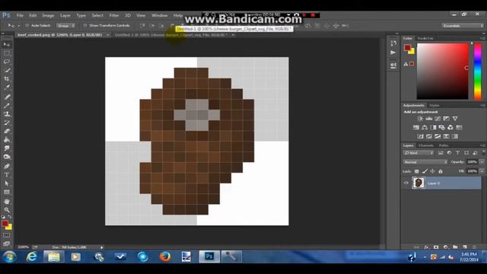The width and height of the screenshot is (487, 274).
Task: Select the Eraser tool
Action: [7, 132]
